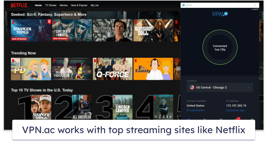
Task: Click the Trending Now row heading
Action: (23, 53)
